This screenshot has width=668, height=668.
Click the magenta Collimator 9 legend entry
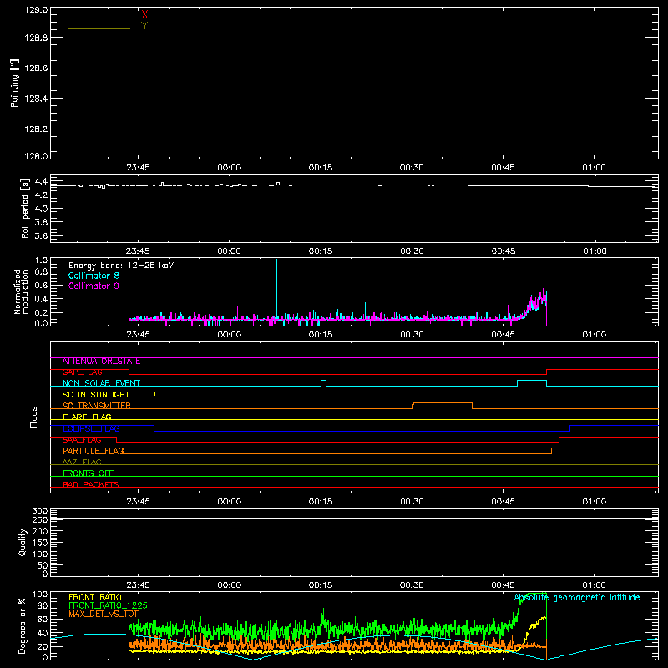tap(94, 286)
